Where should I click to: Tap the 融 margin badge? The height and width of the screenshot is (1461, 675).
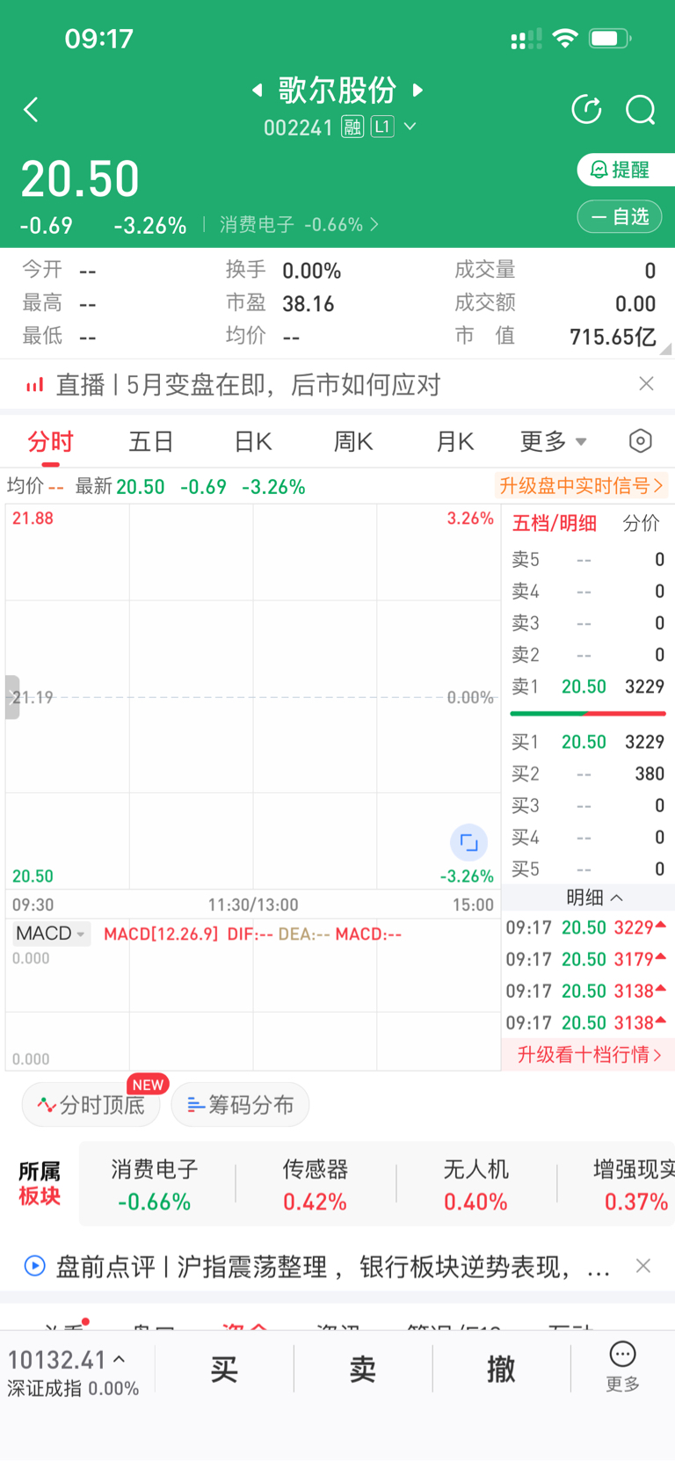[x=352, y=127]
